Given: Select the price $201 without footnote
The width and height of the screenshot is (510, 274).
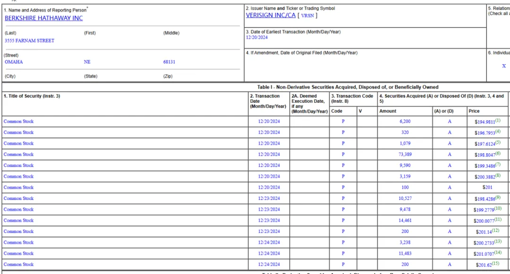Looking at the screenshot, I should point(487,187).
